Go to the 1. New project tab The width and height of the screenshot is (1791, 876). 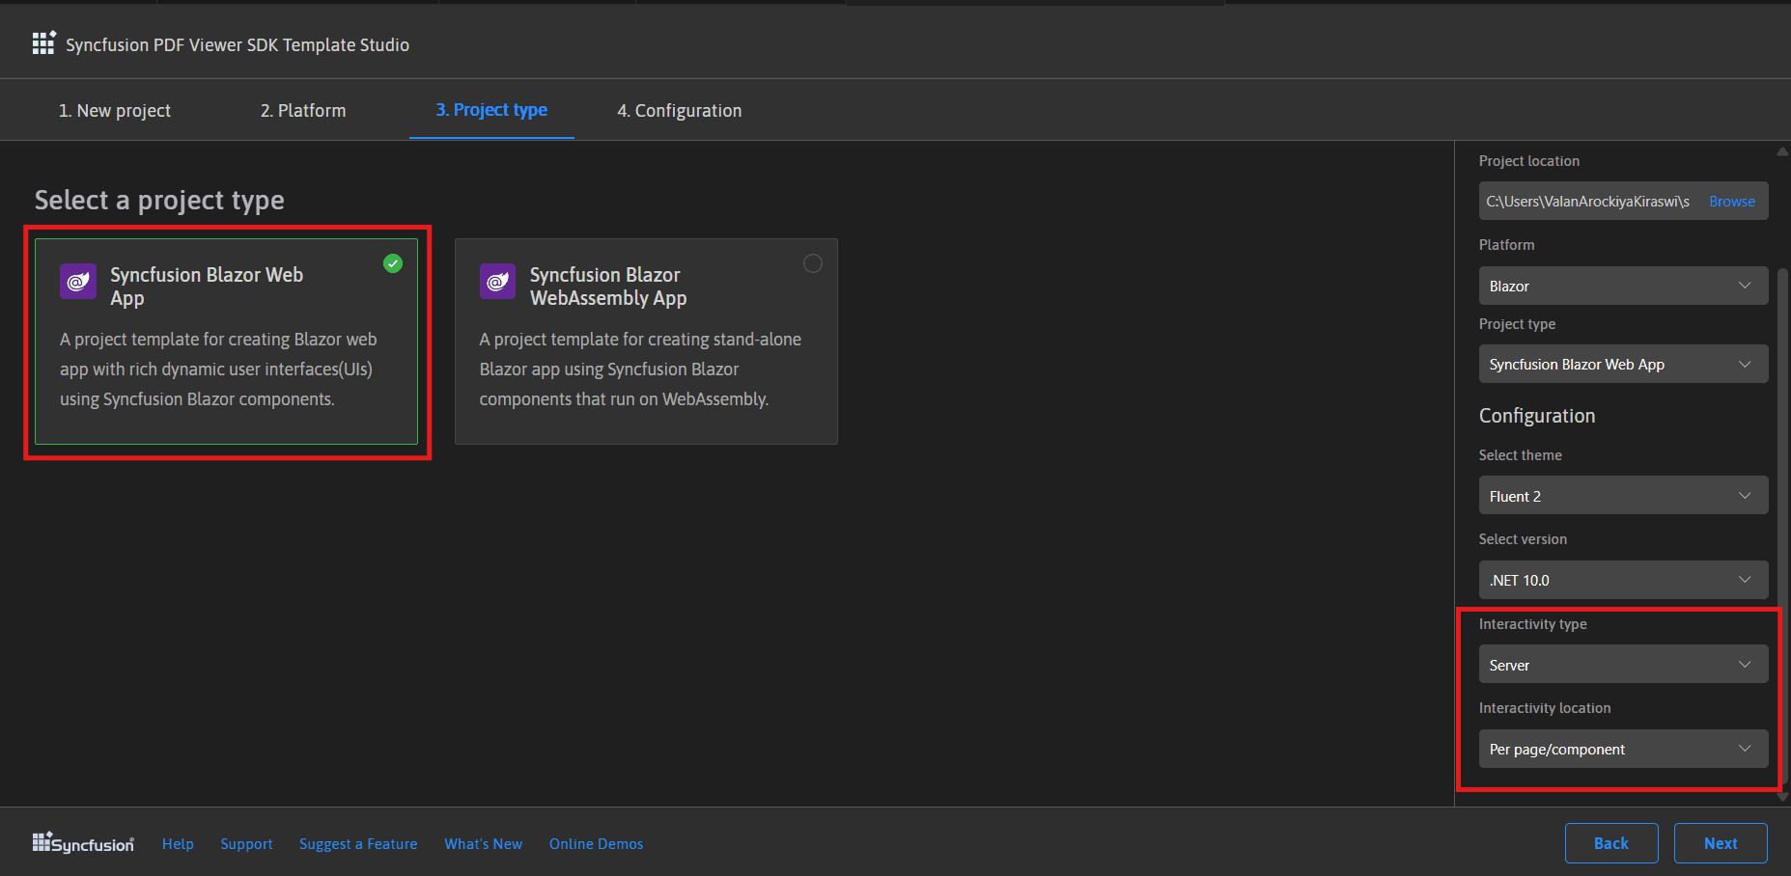tap(115, 111)
